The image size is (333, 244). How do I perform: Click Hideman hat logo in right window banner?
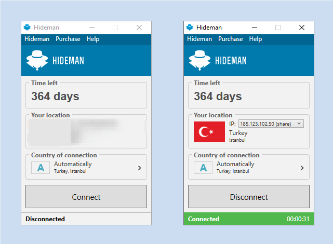tap(199, 60)
